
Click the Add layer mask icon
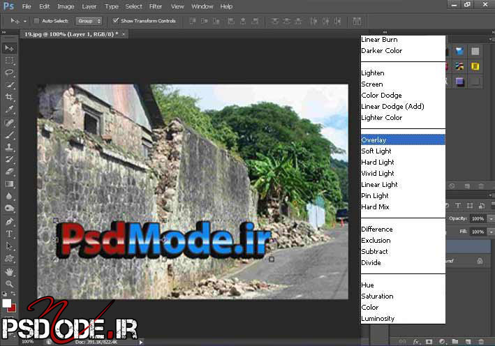click(429, 342)
